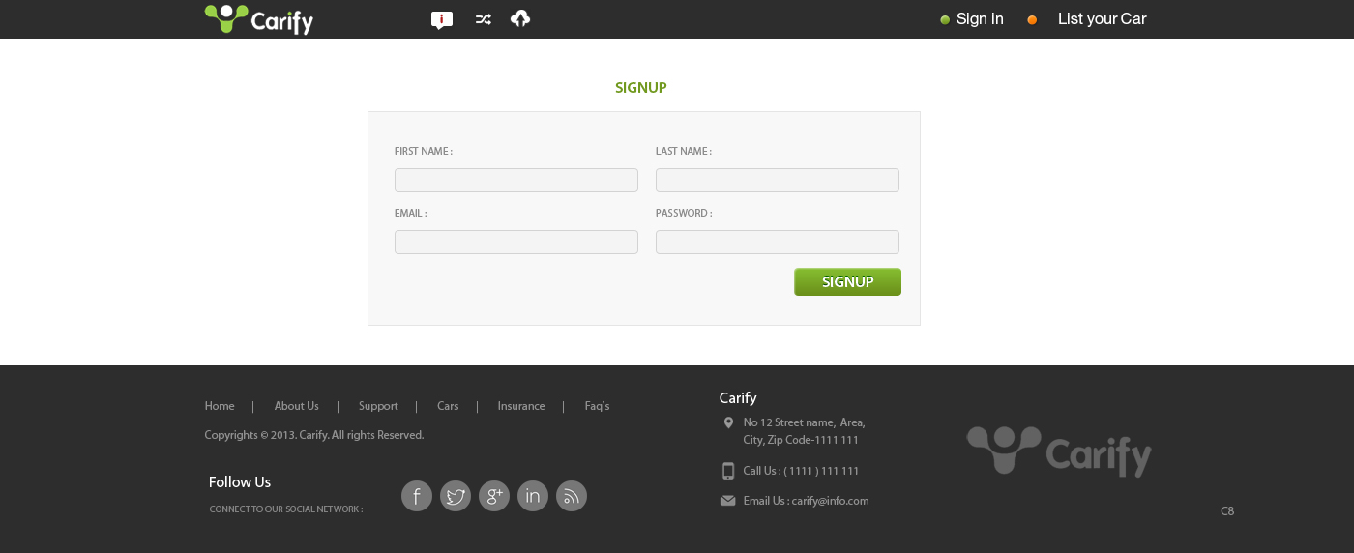The width and height of the screenshot is (1354, 553).
Task: Submit the green SIGNUP button
Action: point(847,282)
